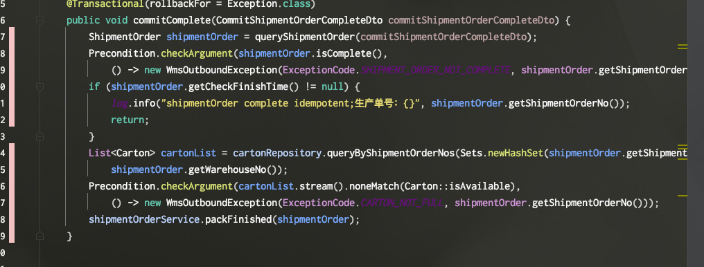Click fold end marker after the return block
The height and width of the screenshot is (267, 704).
coord(39,136)
